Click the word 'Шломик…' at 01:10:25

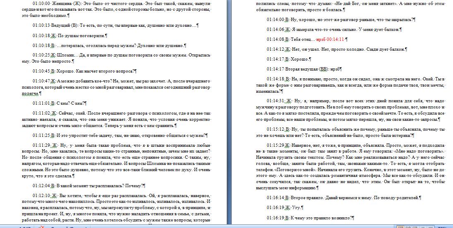pyautogui.click(x=67, y=55)
